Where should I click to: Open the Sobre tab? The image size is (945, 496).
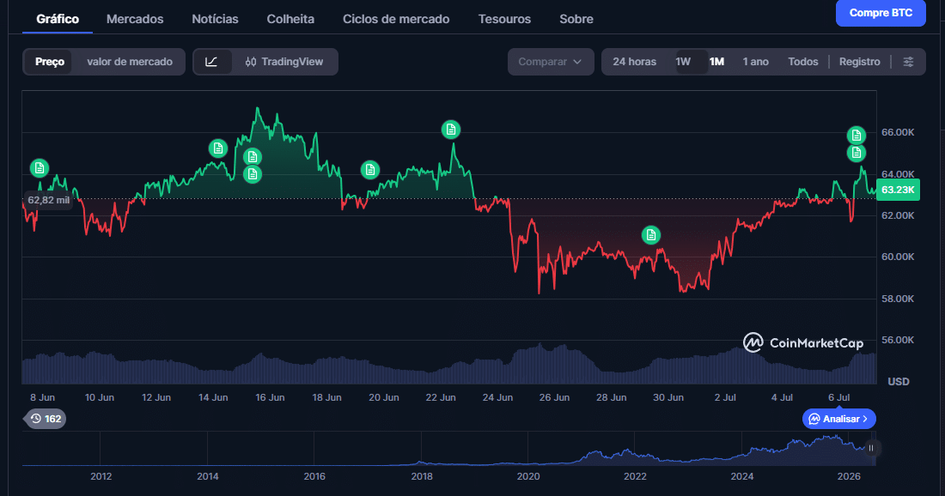[576, 19]
